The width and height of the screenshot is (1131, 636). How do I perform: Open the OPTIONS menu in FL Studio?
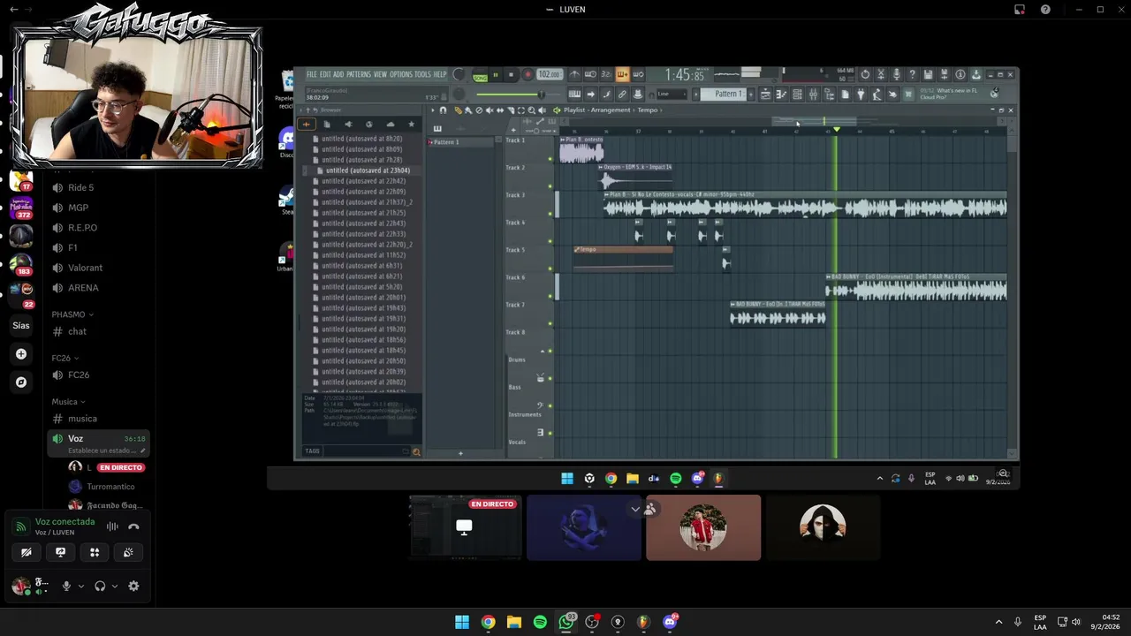(401, 75)
